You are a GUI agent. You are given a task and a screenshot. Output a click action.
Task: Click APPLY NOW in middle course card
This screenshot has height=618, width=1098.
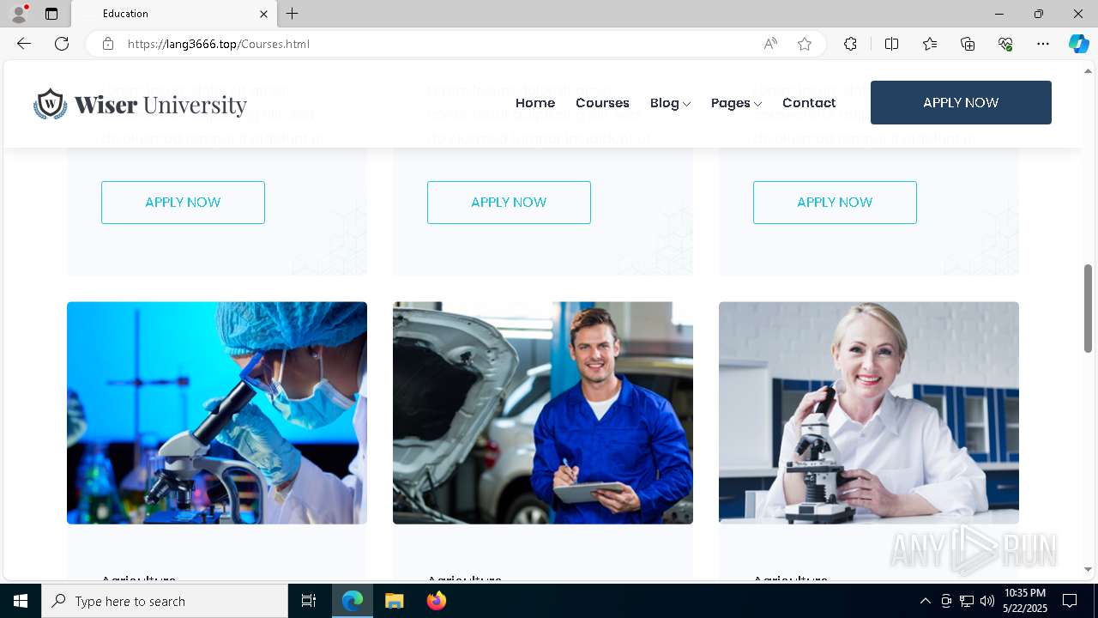(509, 203)
